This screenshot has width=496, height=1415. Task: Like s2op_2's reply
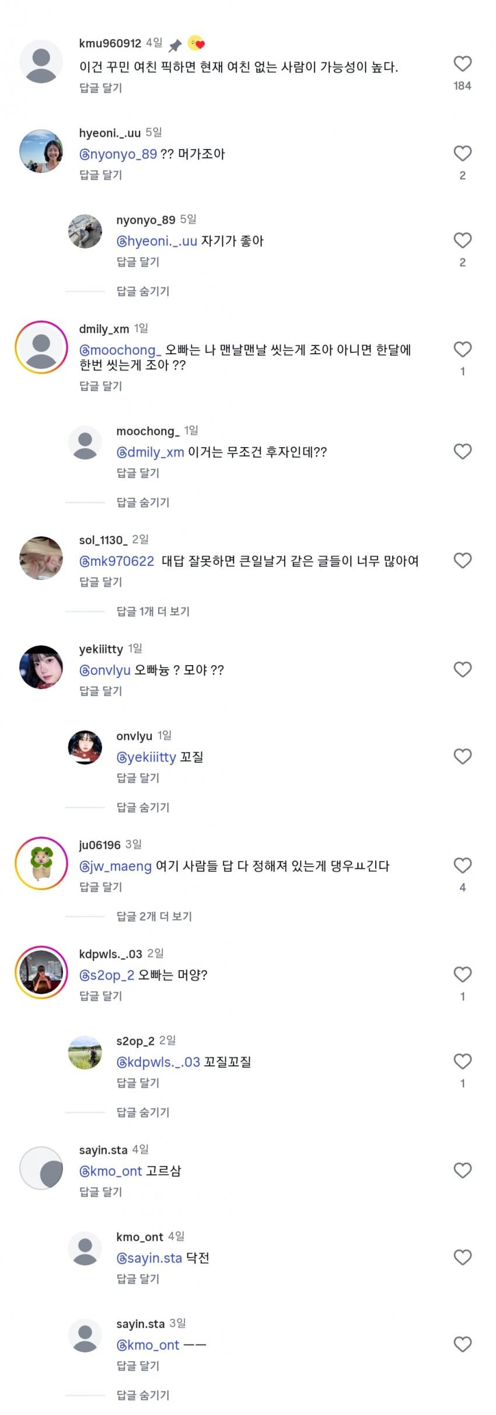tap(462, 1061)
